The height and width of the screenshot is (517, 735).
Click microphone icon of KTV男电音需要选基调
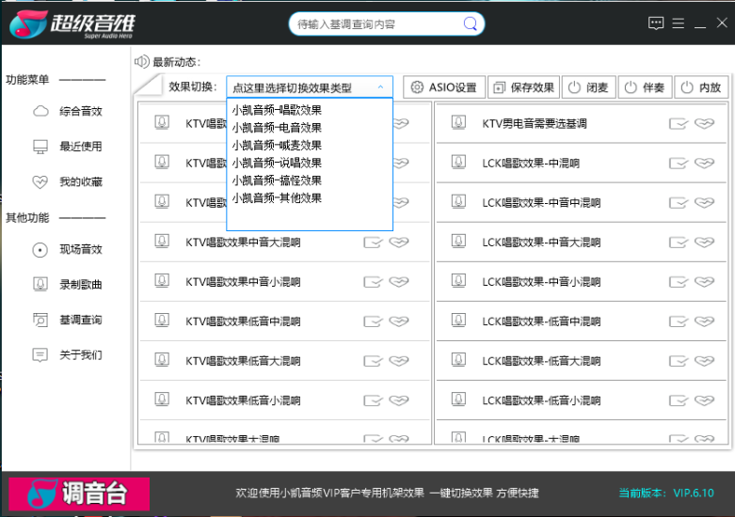(458, 123)
